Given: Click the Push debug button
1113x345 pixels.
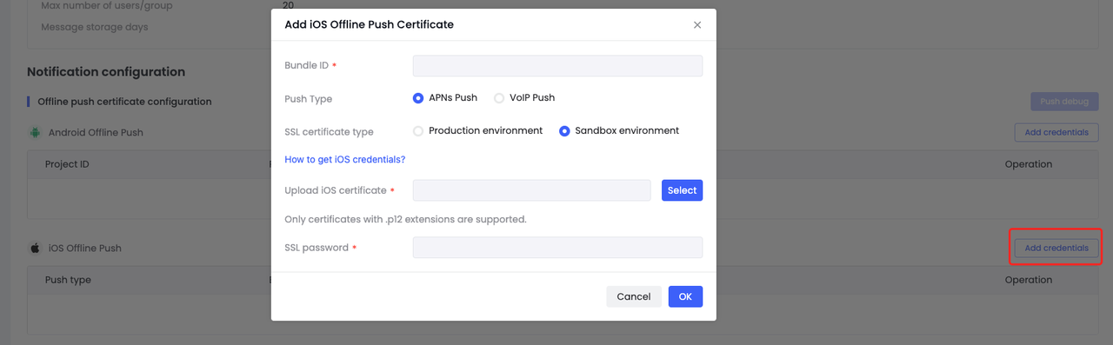Looking at the screenshot, I should (x=1064, y=102).
